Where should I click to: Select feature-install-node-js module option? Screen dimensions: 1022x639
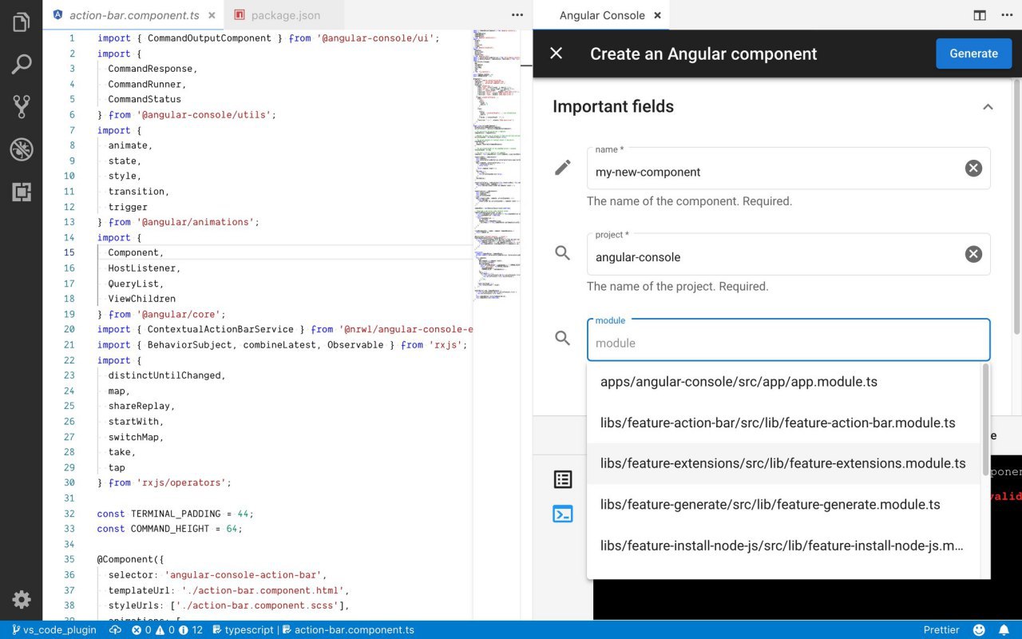pyautogui.click(x=783, y=546)
